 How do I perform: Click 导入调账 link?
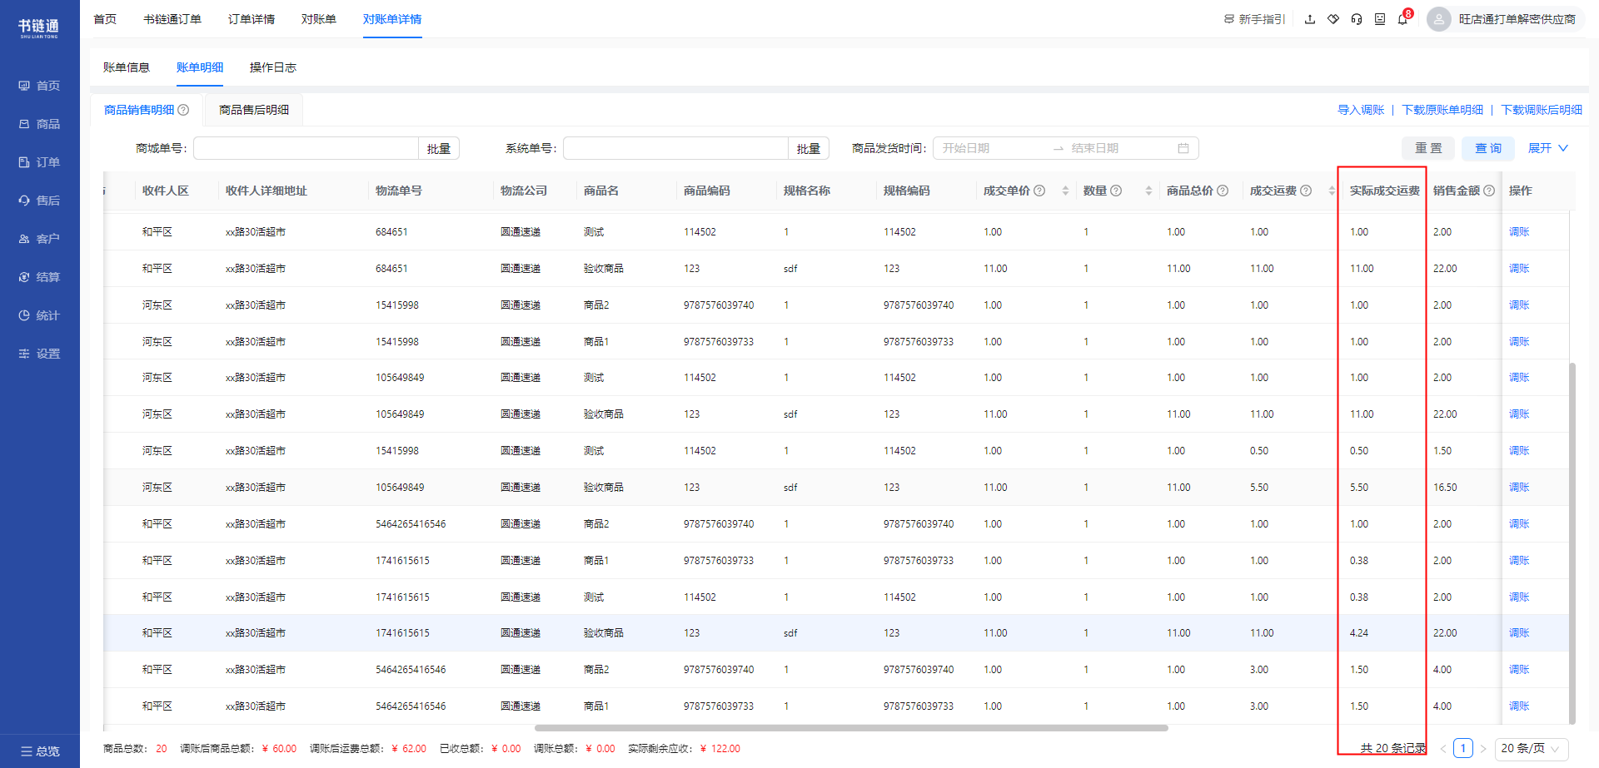pos(1361,110)
